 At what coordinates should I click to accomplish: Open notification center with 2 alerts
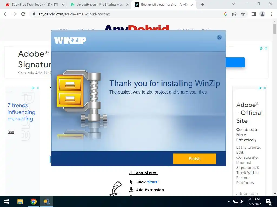[269, 202]
